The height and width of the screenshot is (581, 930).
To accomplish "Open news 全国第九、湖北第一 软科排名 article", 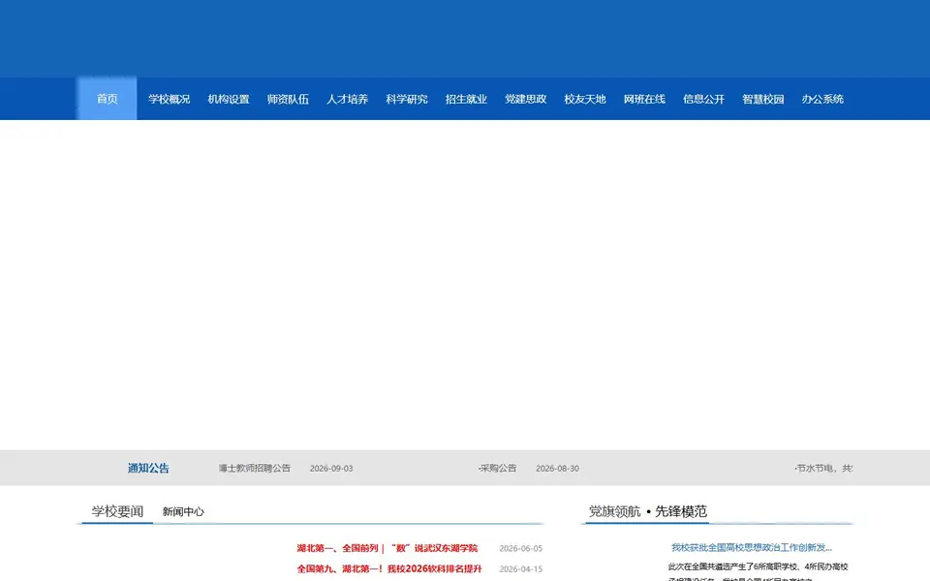I will tap(389, 568).
